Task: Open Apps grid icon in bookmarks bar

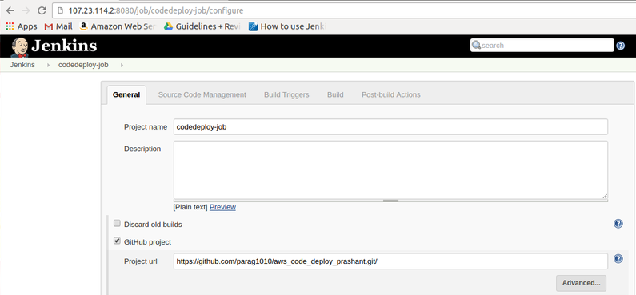Action: click(10, 26)
